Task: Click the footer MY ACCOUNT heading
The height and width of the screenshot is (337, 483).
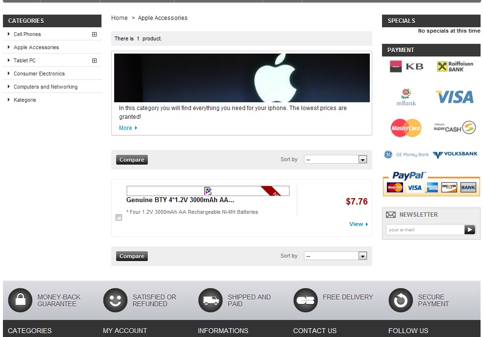Action: pyautogui.click(x=125, y=331)
